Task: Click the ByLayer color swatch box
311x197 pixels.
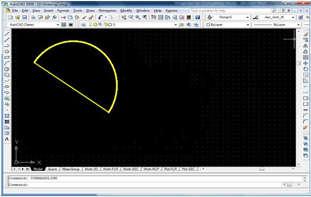Action: coord(208,25)
